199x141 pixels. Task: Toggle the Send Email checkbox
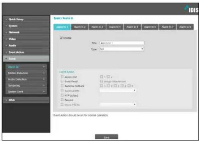62,81
